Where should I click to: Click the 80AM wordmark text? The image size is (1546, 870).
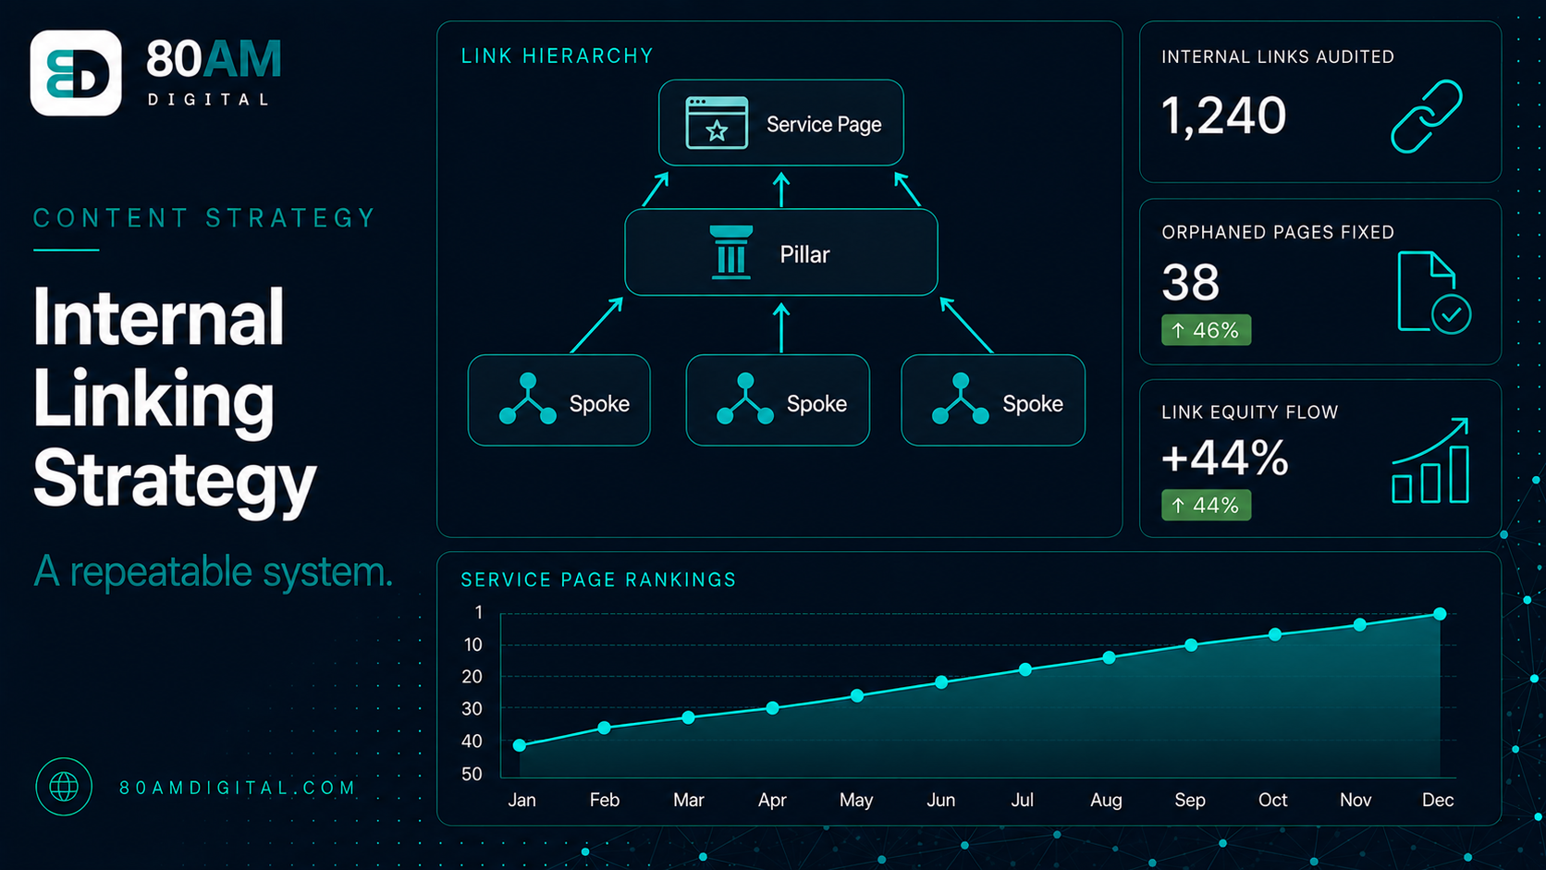[214, 59]
